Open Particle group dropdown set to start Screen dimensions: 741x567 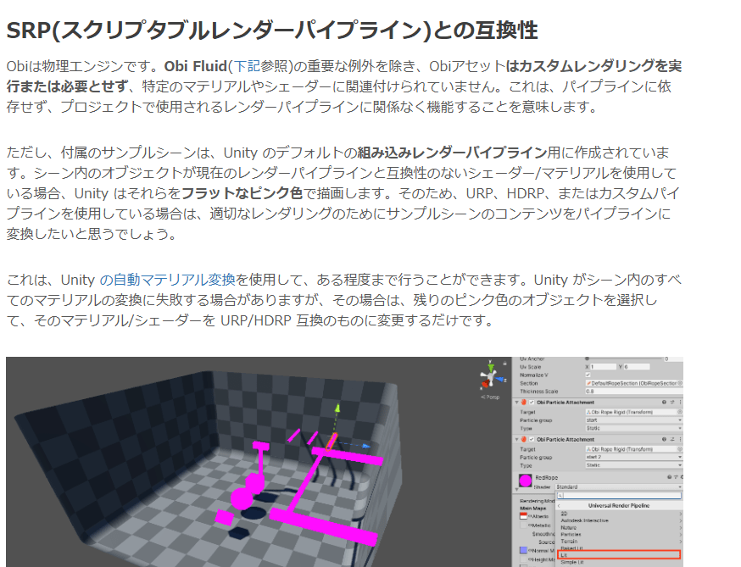click(632, 420)
